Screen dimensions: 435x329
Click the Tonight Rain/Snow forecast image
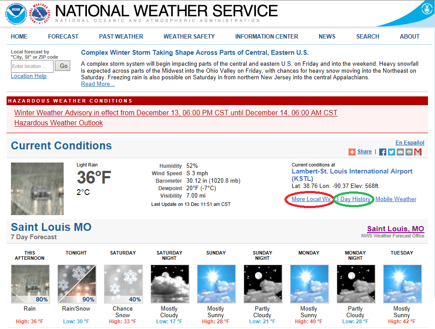pos(77,284)
